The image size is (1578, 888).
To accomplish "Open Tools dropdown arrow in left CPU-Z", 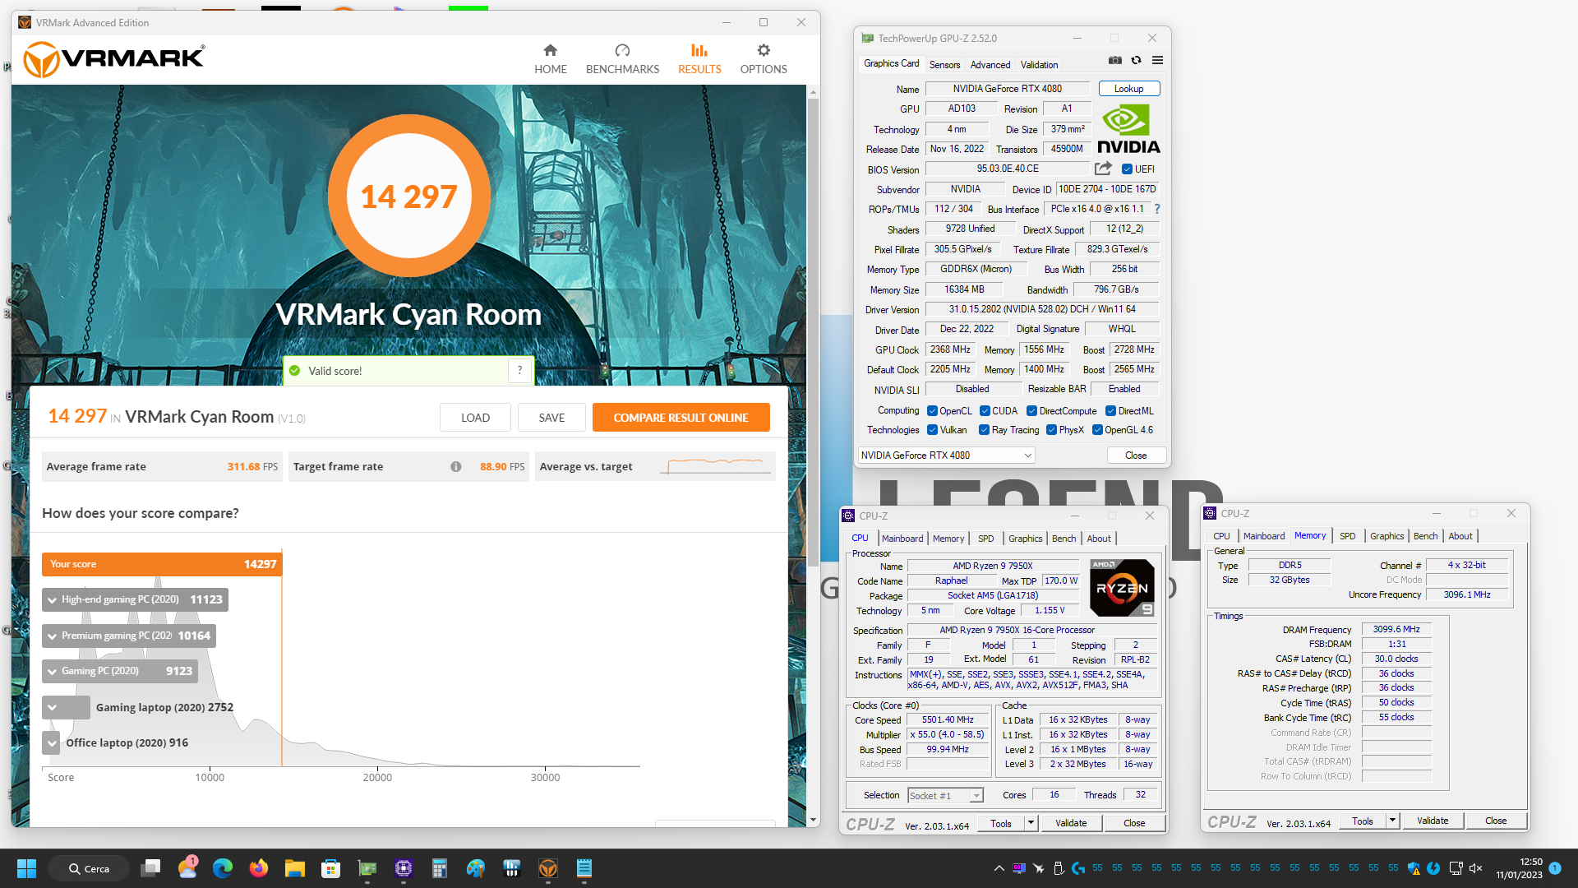I will tap(1031, 823).
